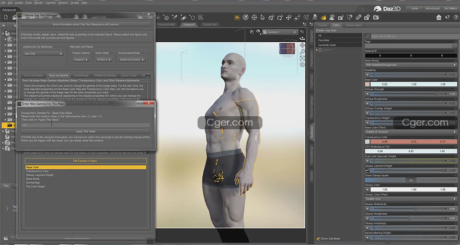Click the Create spotlight tool icon
The height and width of the screenshot is (245, 460).
(x=175, y=18)
